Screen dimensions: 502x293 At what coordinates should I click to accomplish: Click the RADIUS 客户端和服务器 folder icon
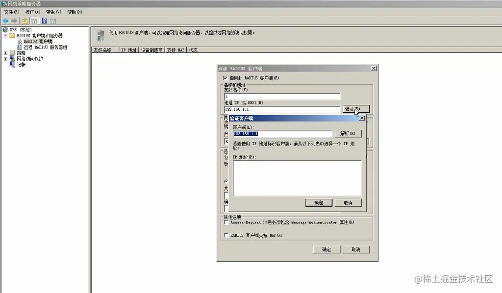pyautogui.click(x=12, y=35)
